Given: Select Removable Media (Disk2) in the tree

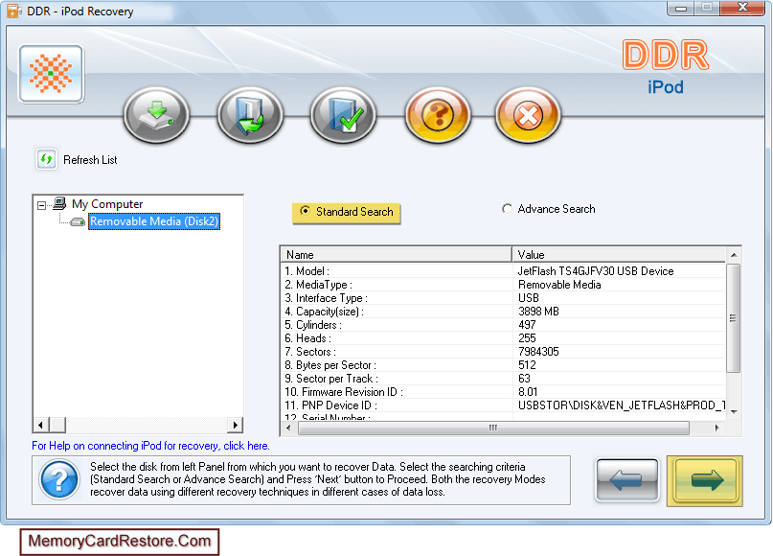Looking at the screenshot, I should pyautogui.click(x=154, y=221).
